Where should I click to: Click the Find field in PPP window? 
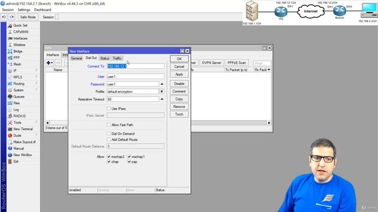[x=262, y=63]
